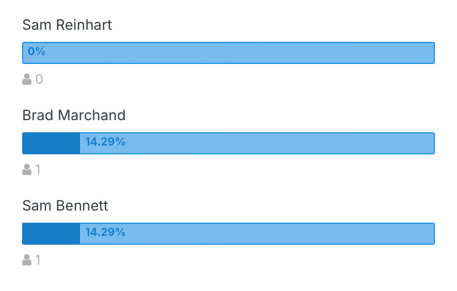Click the empty poll bar for Sam Reinhart
This screenshot has width=457, height=291.
pyautogui.click(x=228, y=53)
